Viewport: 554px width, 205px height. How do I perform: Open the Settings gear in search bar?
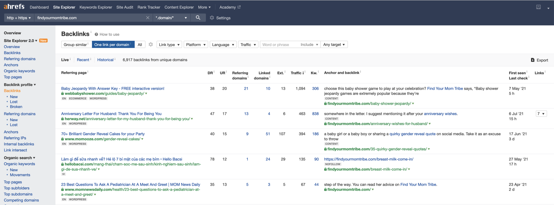[x=212, y=18]
